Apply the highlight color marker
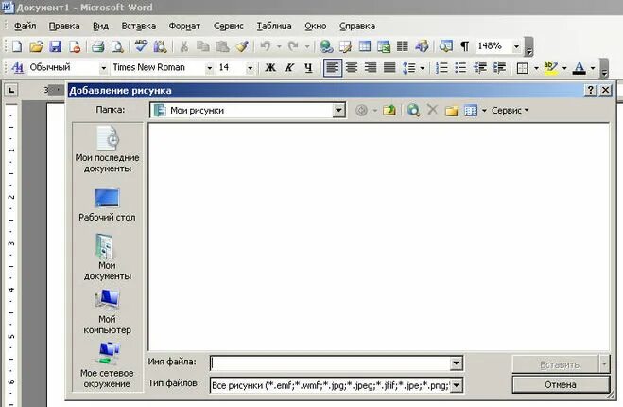Viewport: 623px width, 407px height. pyautogui.click(x=551, y=68)
